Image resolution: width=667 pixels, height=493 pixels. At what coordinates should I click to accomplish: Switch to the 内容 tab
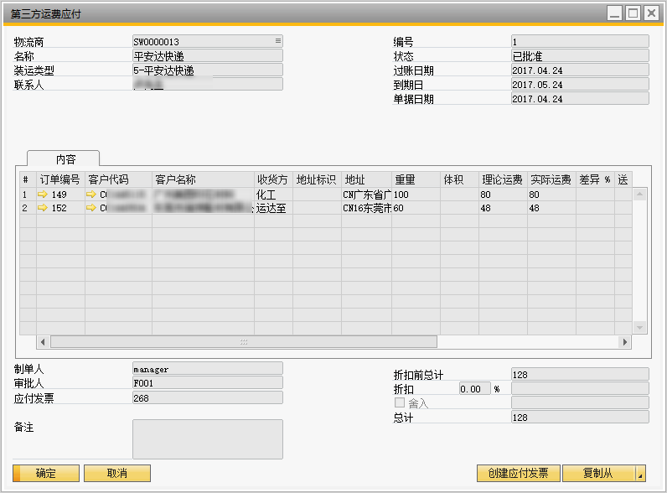click(x=64, y=158)
